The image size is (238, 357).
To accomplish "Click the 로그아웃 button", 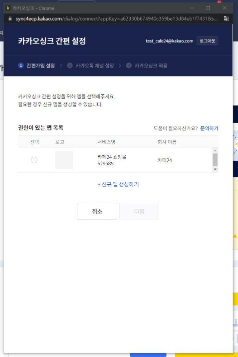I will pos(207,41).
